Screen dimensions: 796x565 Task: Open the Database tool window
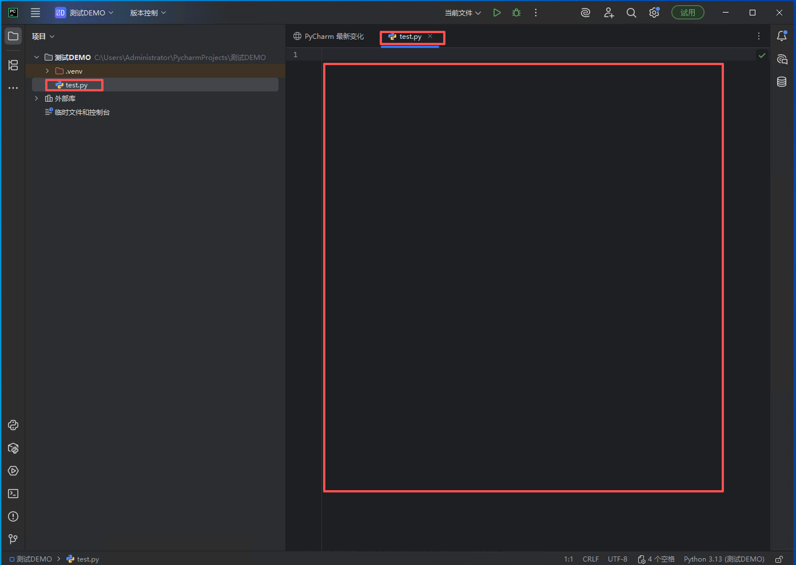(782, 82)
